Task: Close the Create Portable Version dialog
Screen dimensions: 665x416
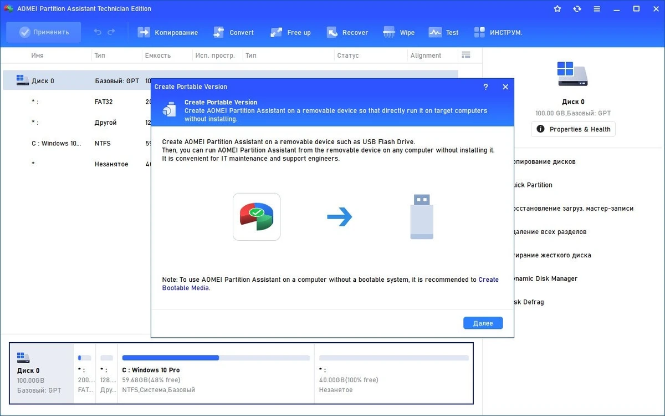Action: [505, 87]
